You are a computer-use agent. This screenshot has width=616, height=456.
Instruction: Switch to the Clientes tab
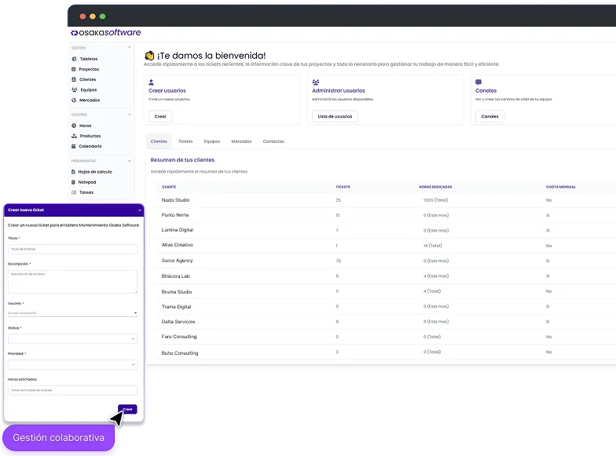(x=159, y=141)
